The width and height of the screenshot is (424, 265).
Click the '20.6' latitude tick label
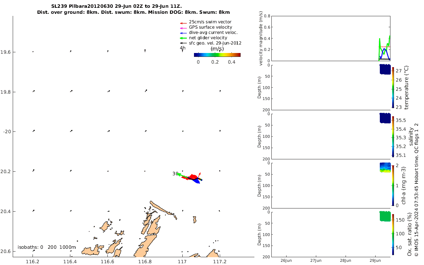click(x=5, y=252)
